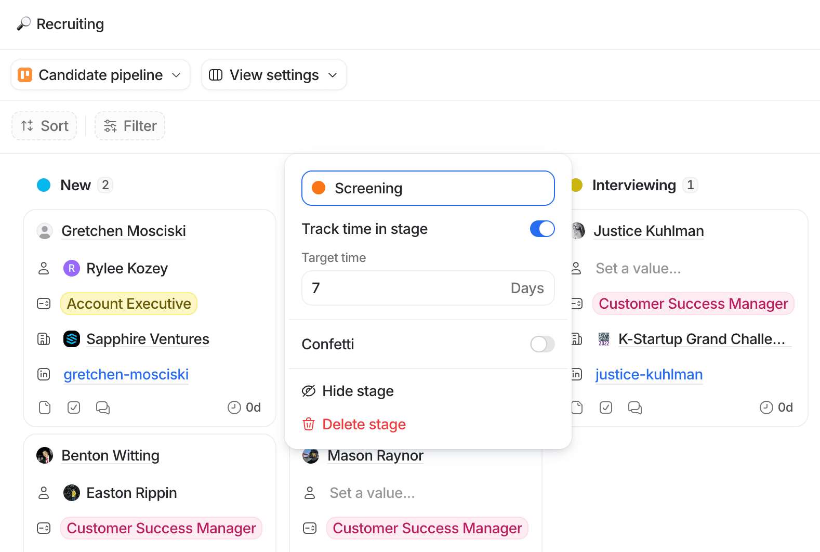Open the Sort options
820x552 pixels.
pyautogui.click(x=45, y=126)
